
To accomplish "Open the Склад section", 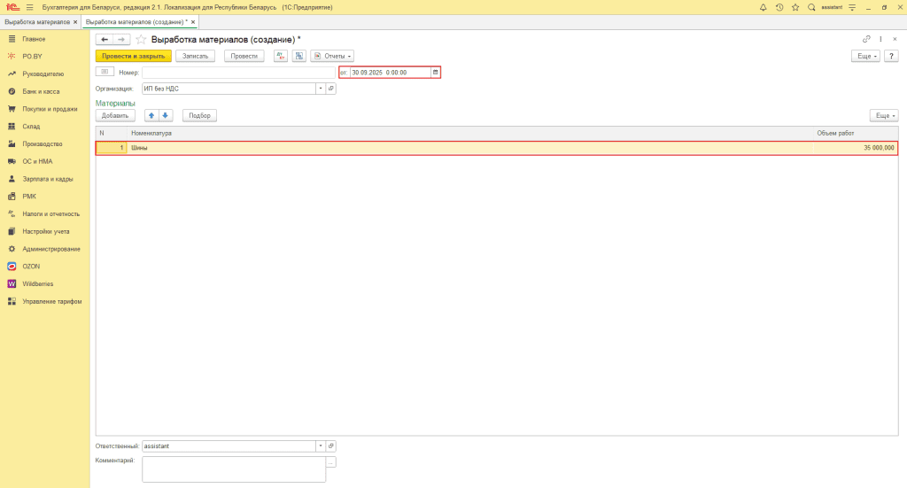I will (31, 126).
